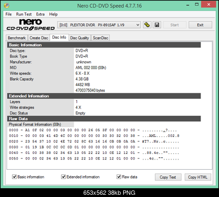Click the floppy disk save icon
Image resolution: width=219 pixels, height=197 pixels.
click(157, 25)
